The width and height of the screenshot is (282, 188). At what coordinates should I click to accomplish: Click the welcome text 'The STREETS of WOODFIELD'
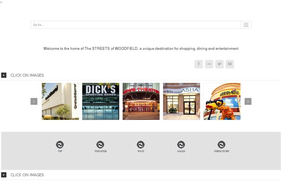(111, 48)
